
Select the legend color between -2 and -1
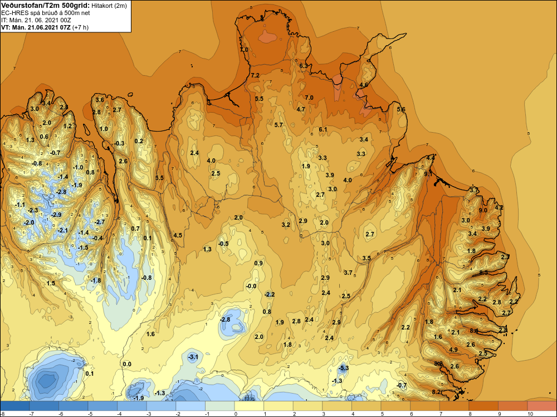[x=190, y=406]
